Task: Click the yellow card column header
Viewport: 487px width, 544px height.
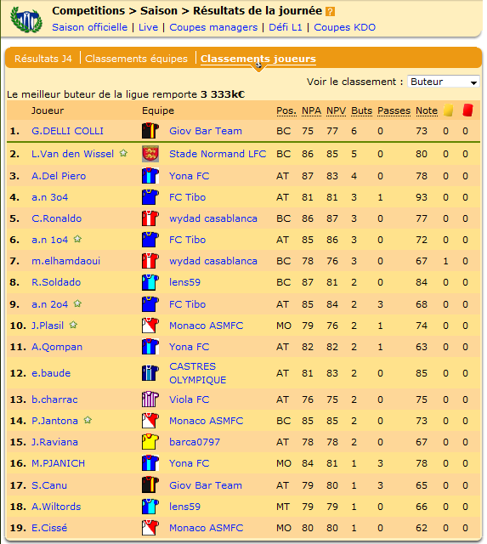Action: [x=448, y=110]
